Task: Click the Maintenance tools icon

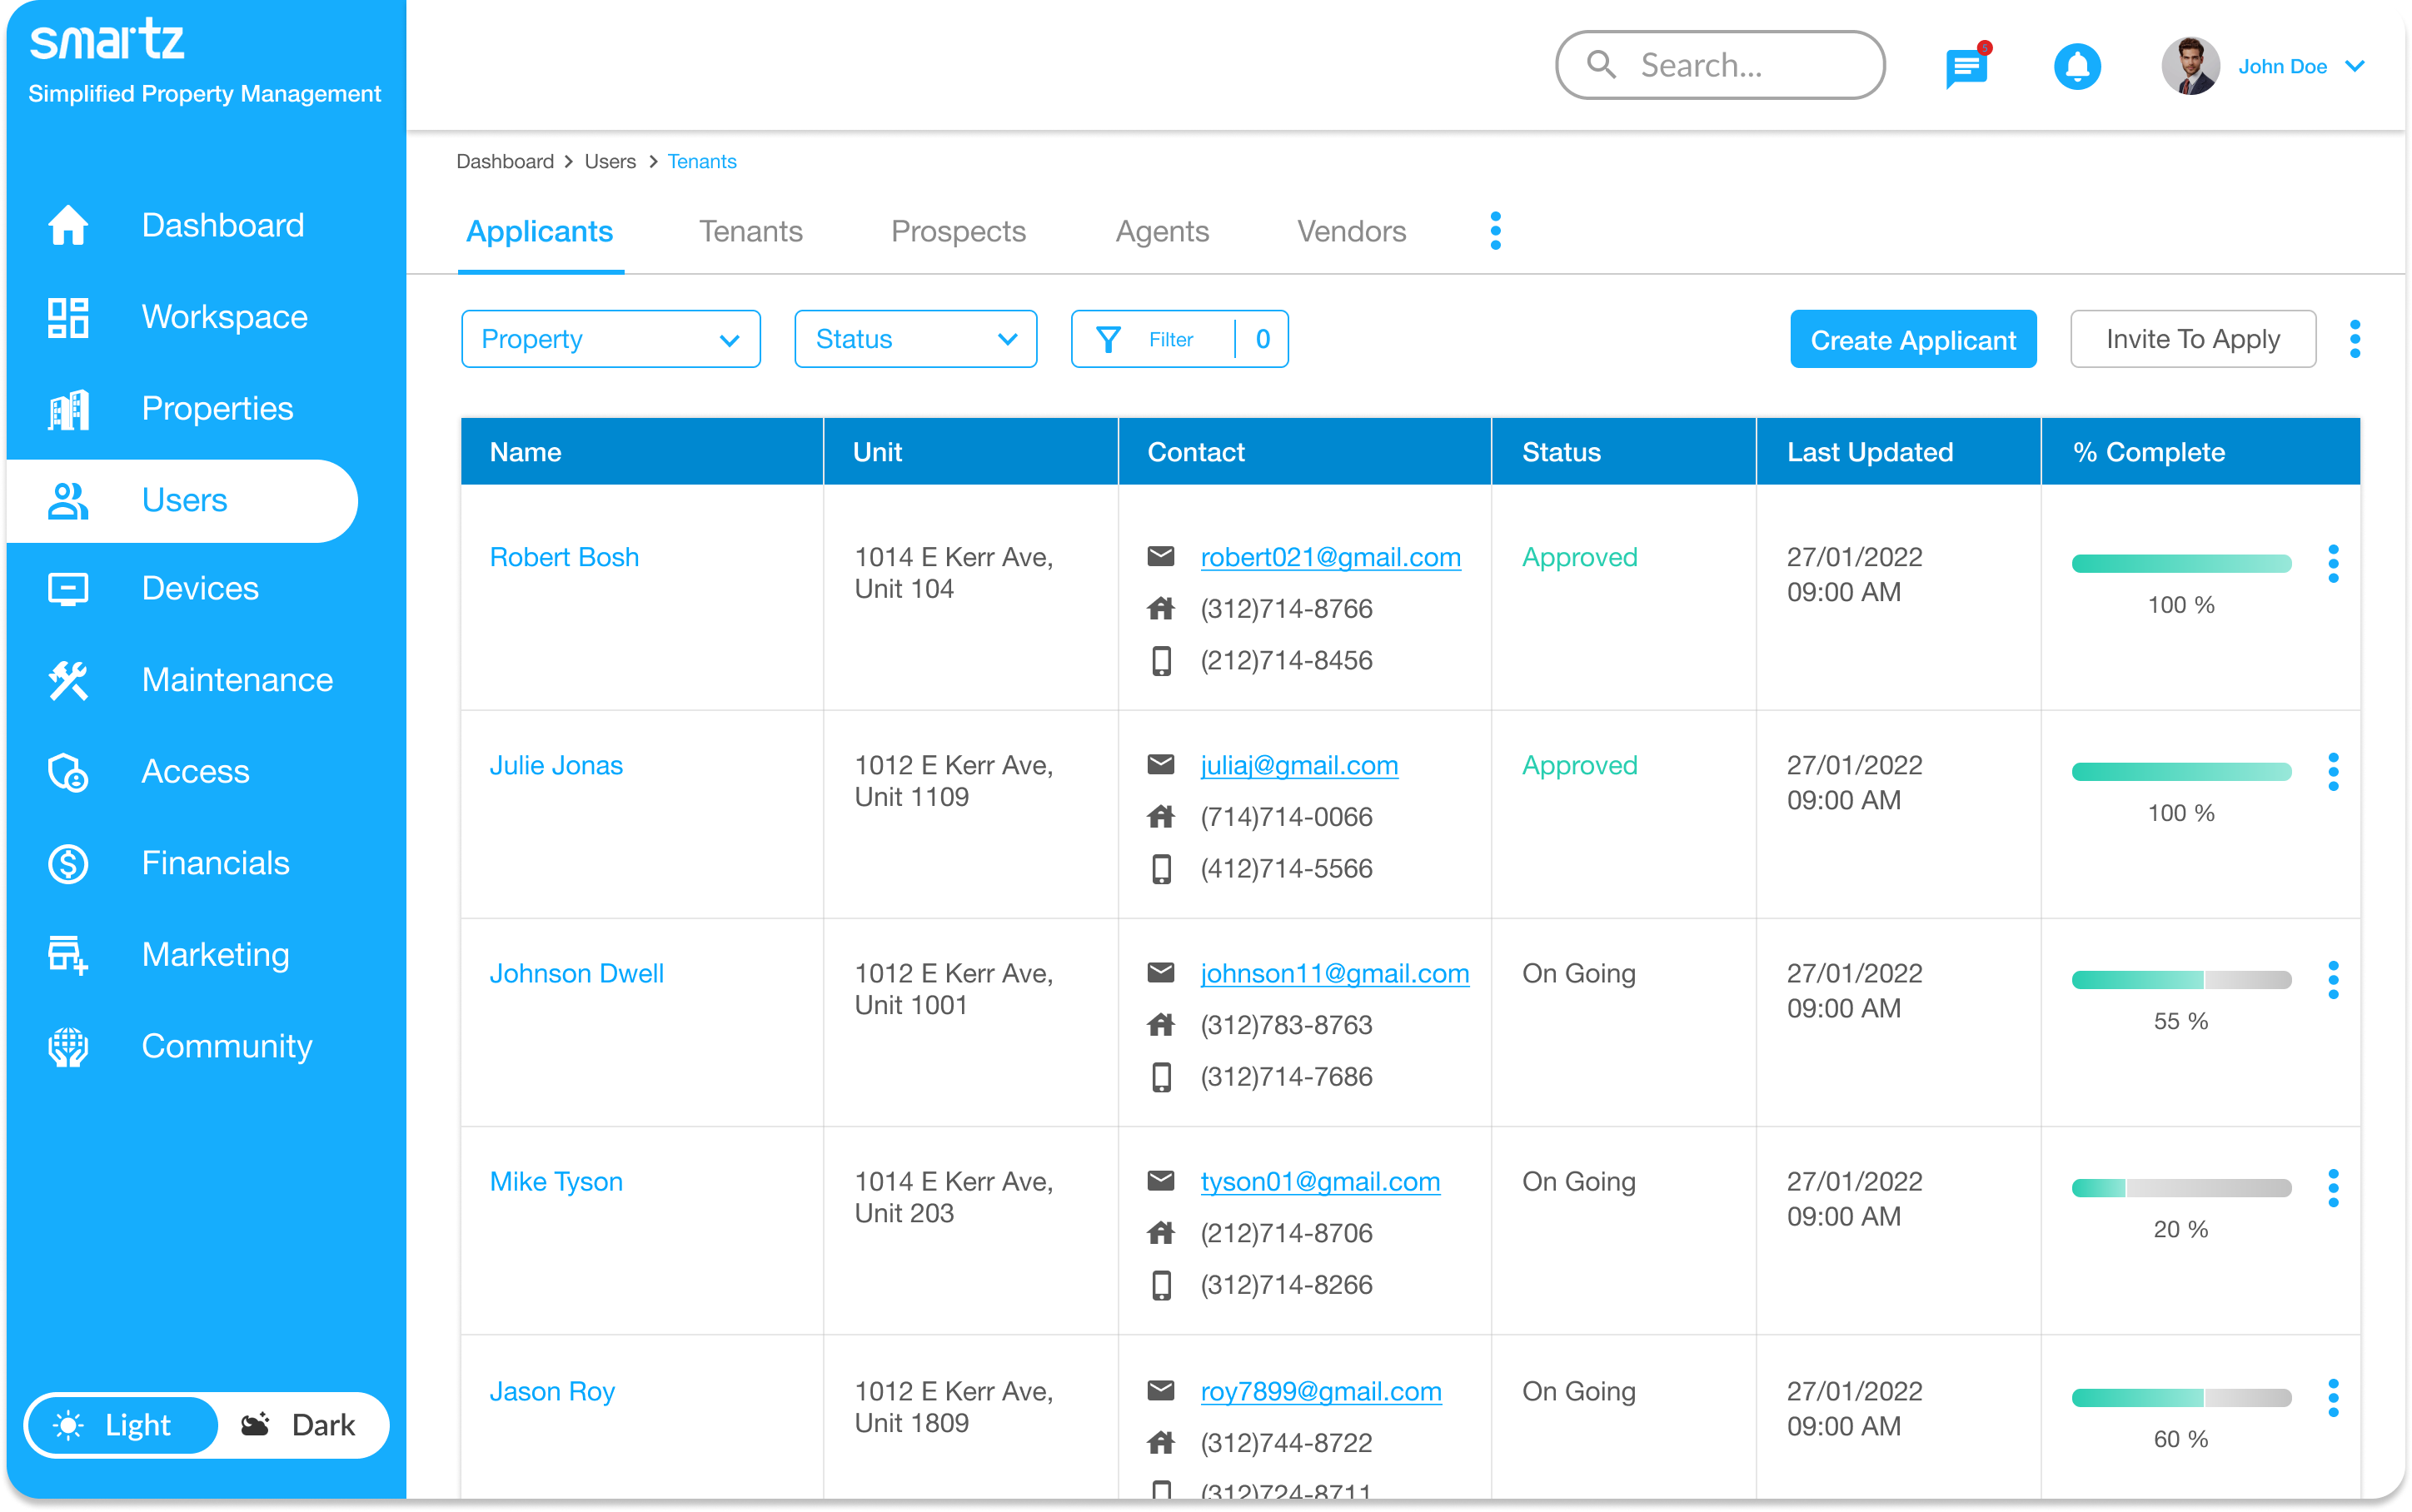Action: 68,680
